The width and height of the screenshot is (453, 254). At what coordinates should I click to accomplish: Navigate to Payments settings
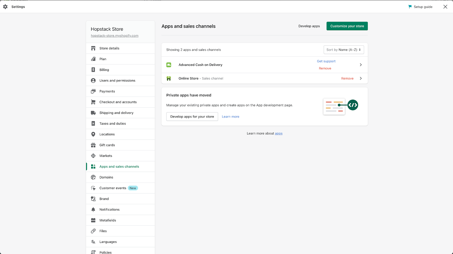(x=107, y=91)
